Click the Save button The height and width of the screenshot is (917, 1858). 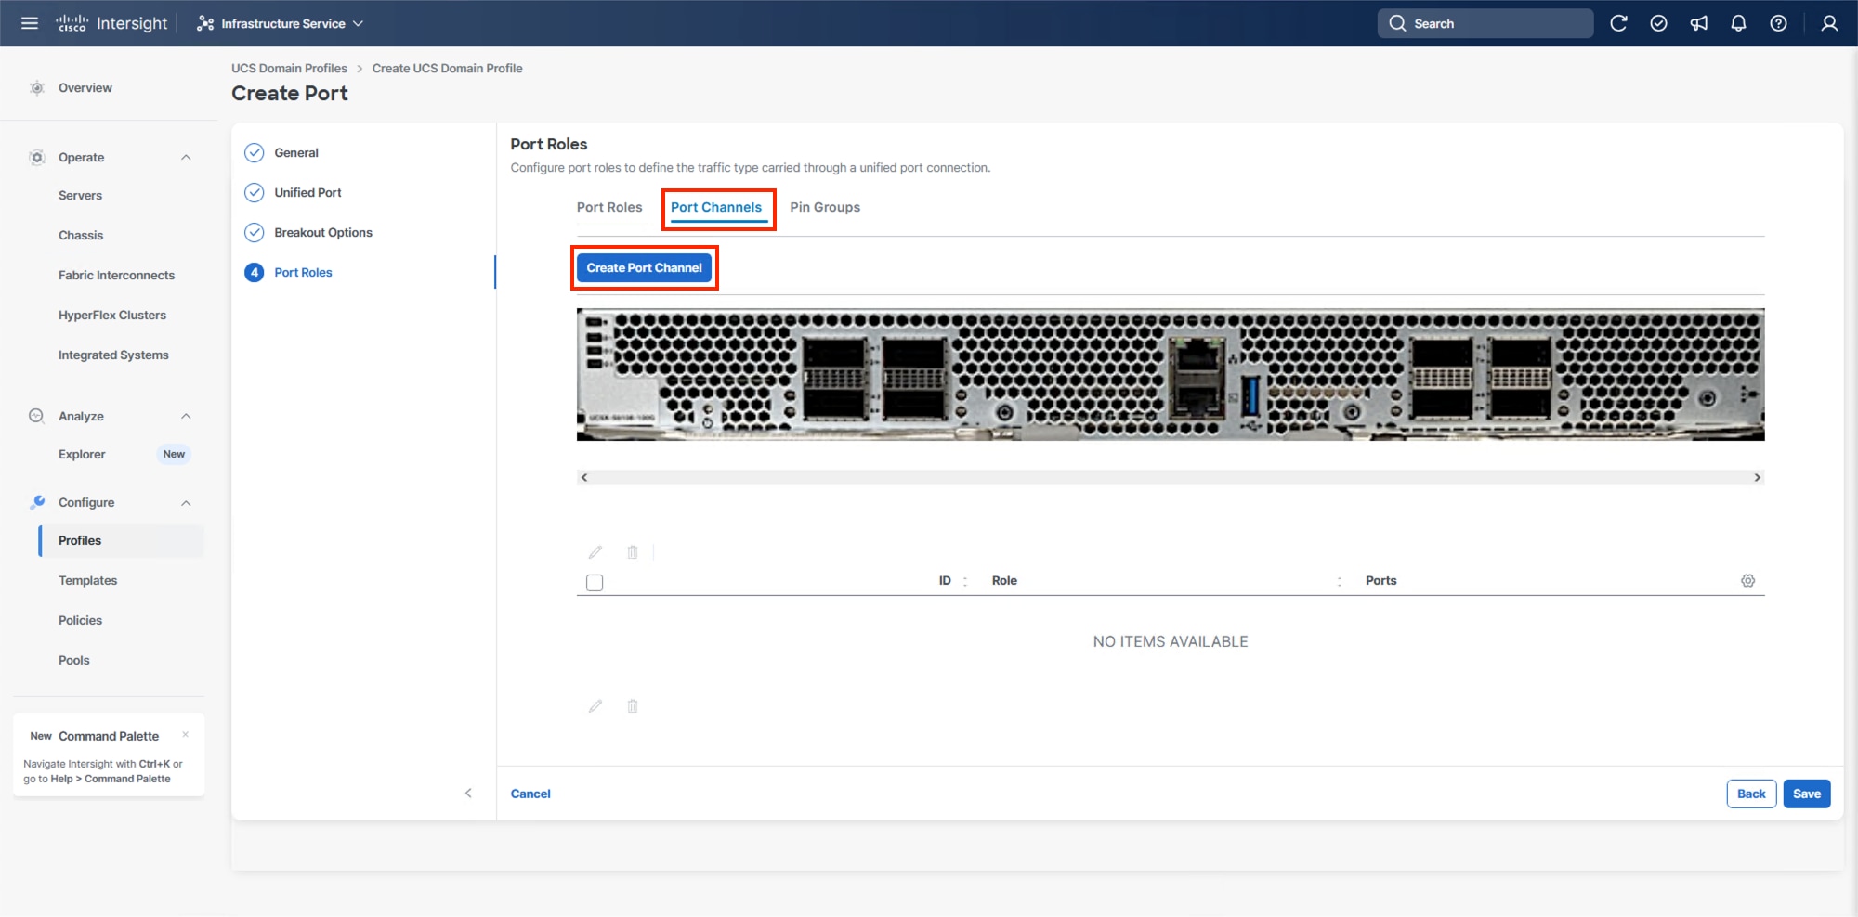tap(1806, 794)
